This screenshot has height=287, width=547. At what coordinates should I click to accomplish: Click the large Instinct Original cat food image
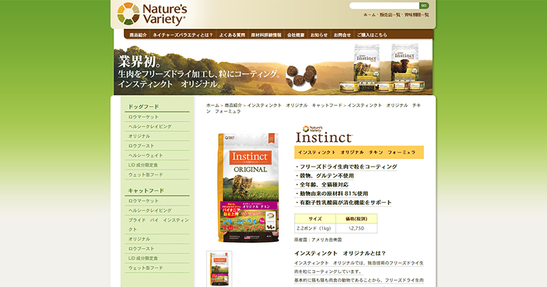[x=249, y=188]
